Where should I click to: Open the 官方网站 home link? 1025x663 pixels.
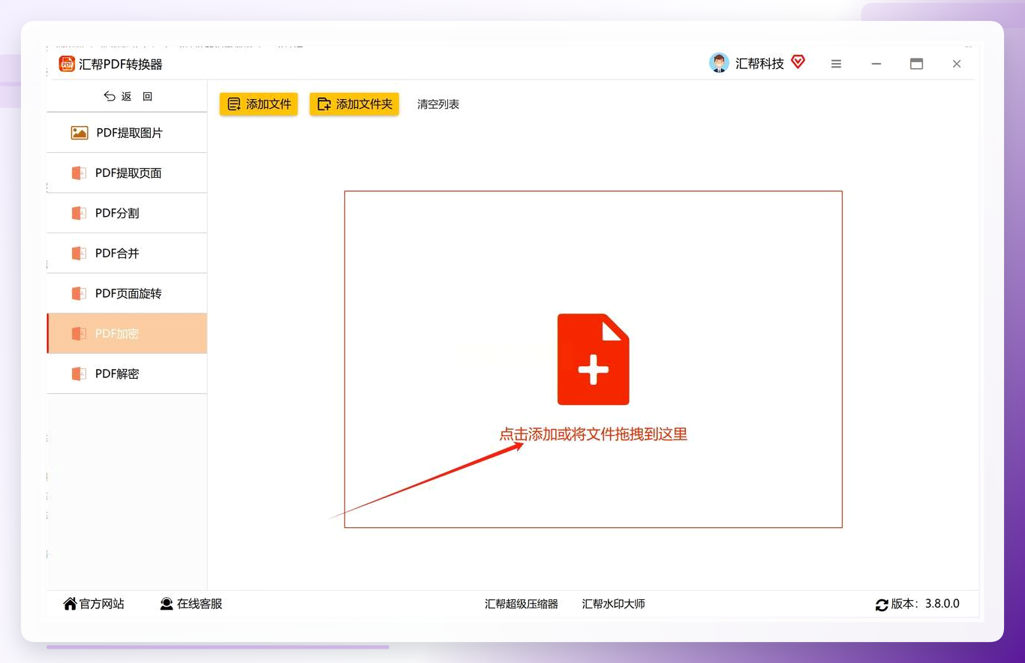pos(94,604)
